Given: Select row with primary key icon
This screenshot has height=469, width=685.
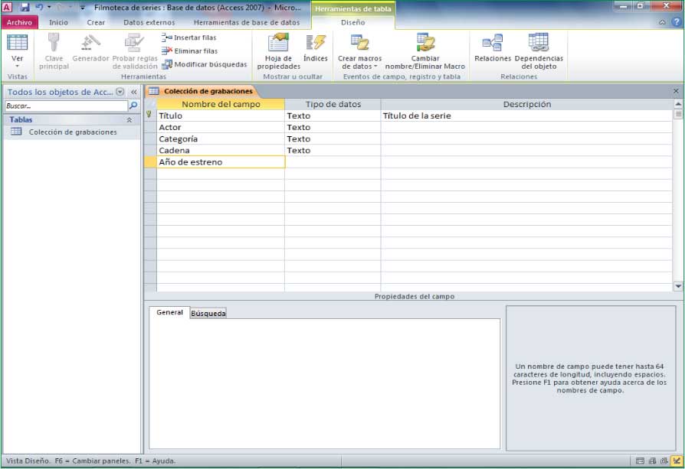Looking at the screenshot, I should tap(150, 116).
